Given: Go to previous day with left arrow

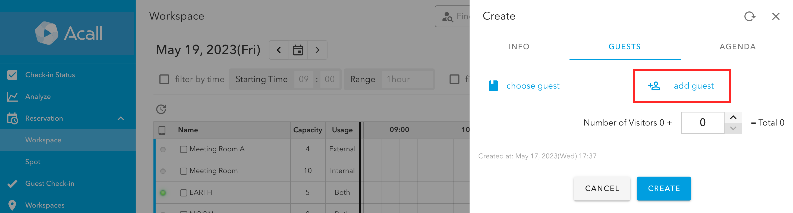Looking at the screenshot, I should (x=279, y=50).
